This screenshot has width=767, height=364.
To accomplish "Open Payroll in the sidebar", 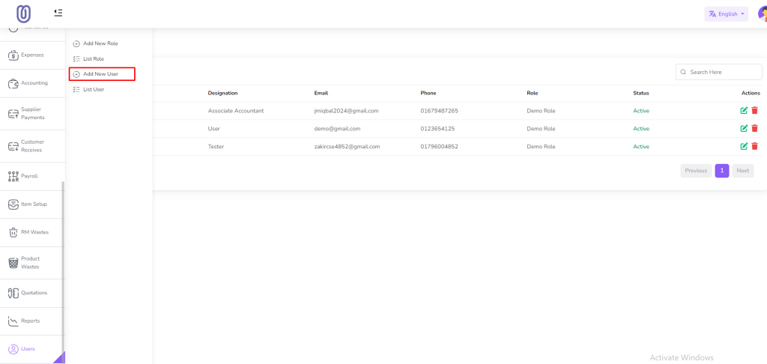I will 32,176.
